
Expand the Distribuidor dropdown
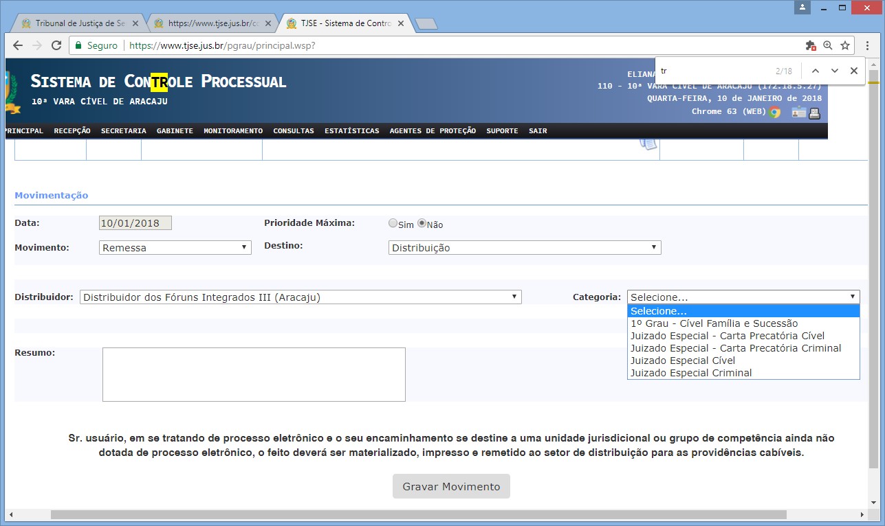pyautogui.click(x=301, y=297)
